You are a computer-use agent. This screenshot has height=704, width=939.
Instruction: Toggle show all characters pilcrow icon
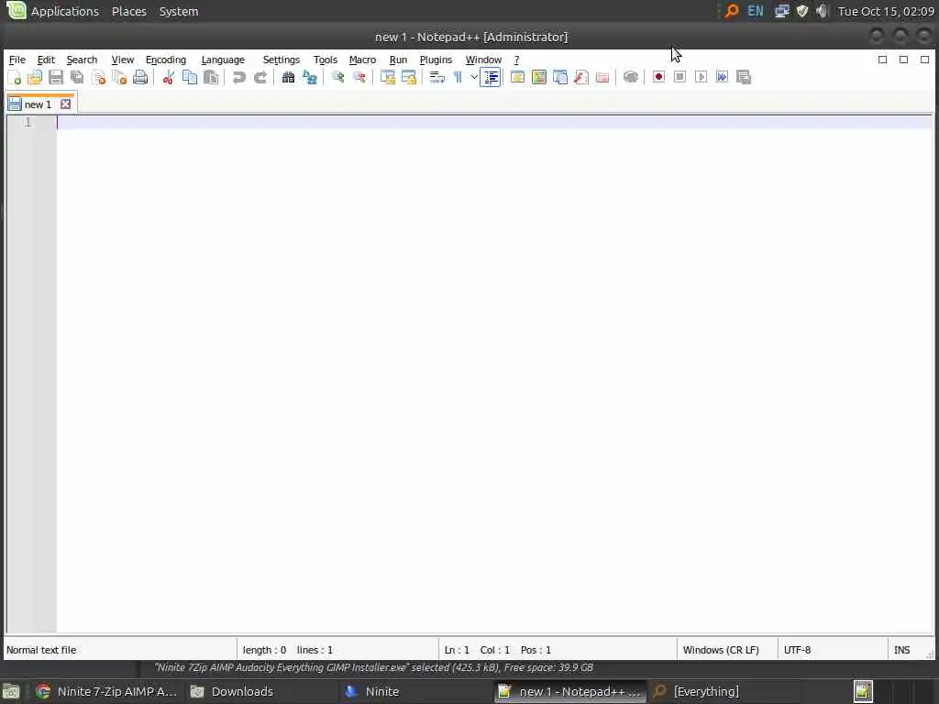[458, 77]
